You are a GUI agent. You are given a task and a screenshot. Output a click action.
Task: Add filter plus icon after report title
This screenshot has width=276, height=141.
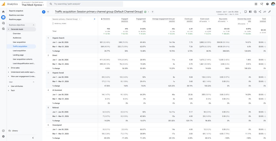[x=153, y=12]
